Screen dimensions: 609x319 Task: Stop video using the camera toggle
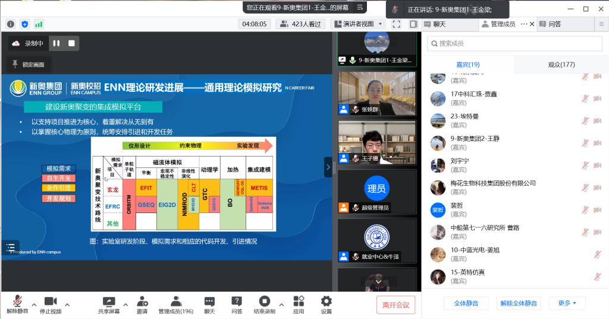pos(50,304)
